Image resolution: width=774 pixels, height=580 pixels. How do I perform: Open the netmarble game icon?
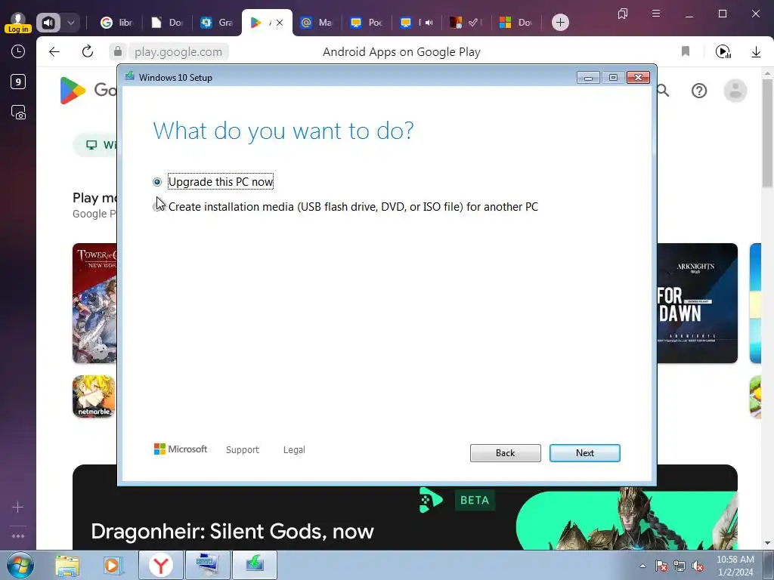pyautogui.click(x=94, y=396)
